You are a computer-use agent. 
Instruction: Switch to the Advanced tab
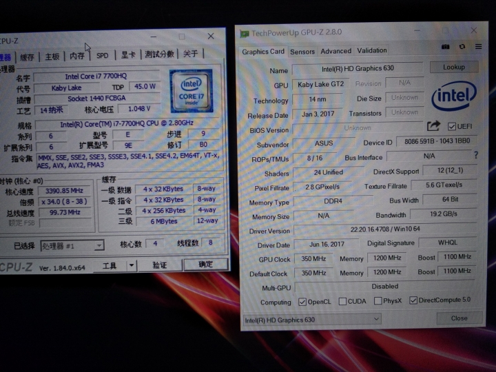(x=335, y=51)
